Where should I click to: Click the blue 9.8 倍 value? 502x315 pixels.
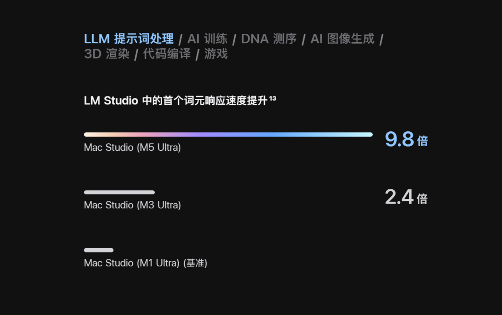[406, 139]
